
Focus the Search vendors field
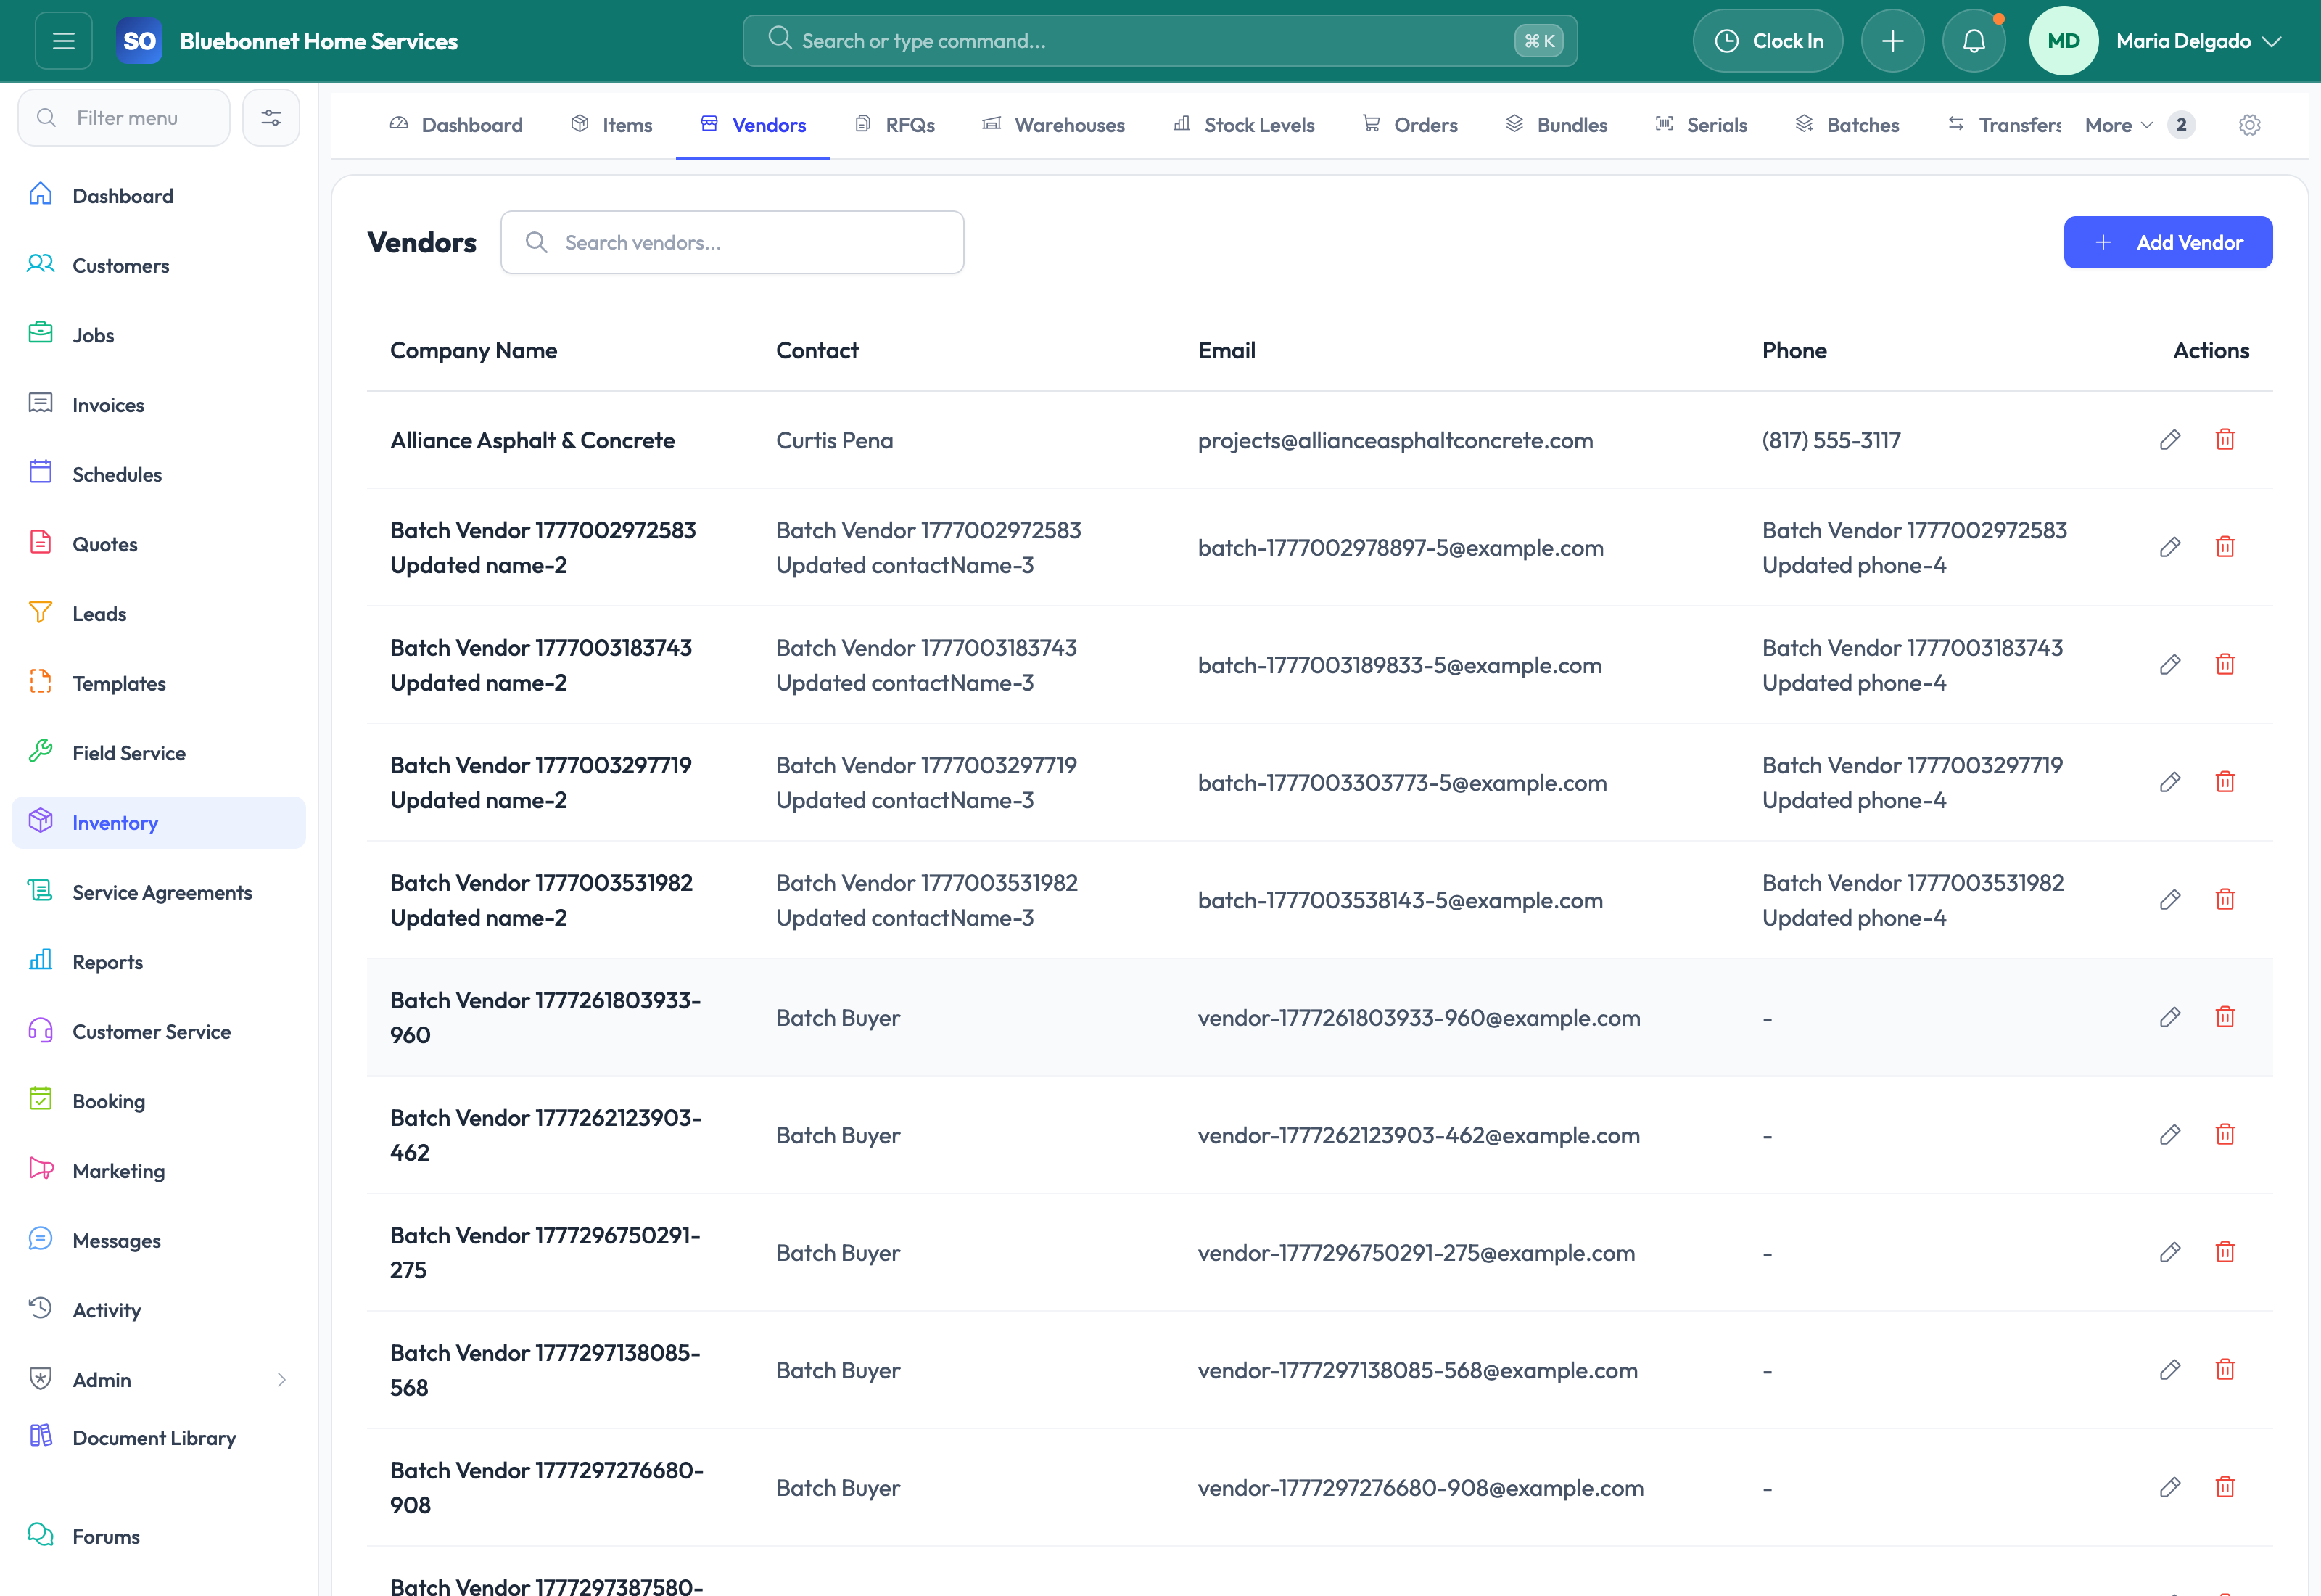point(732,242)
